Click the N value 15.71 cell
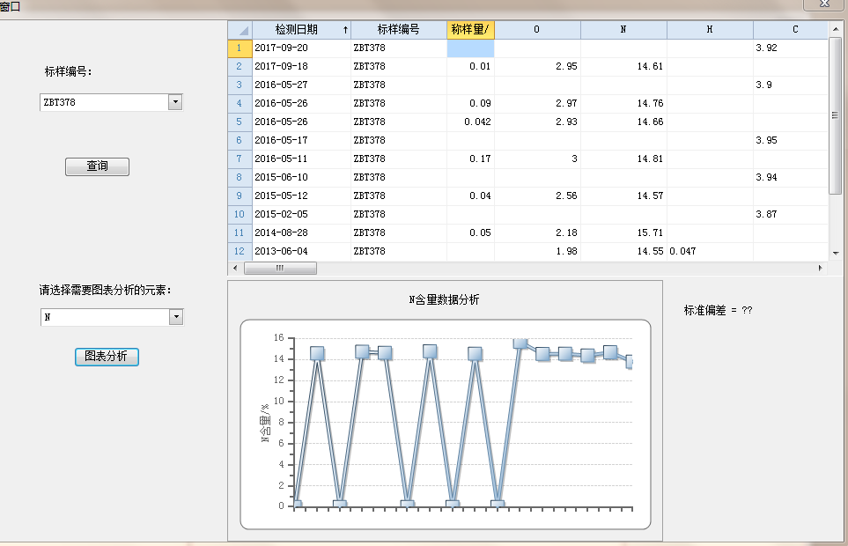This screenshot has height=546, width=848. 623,233
